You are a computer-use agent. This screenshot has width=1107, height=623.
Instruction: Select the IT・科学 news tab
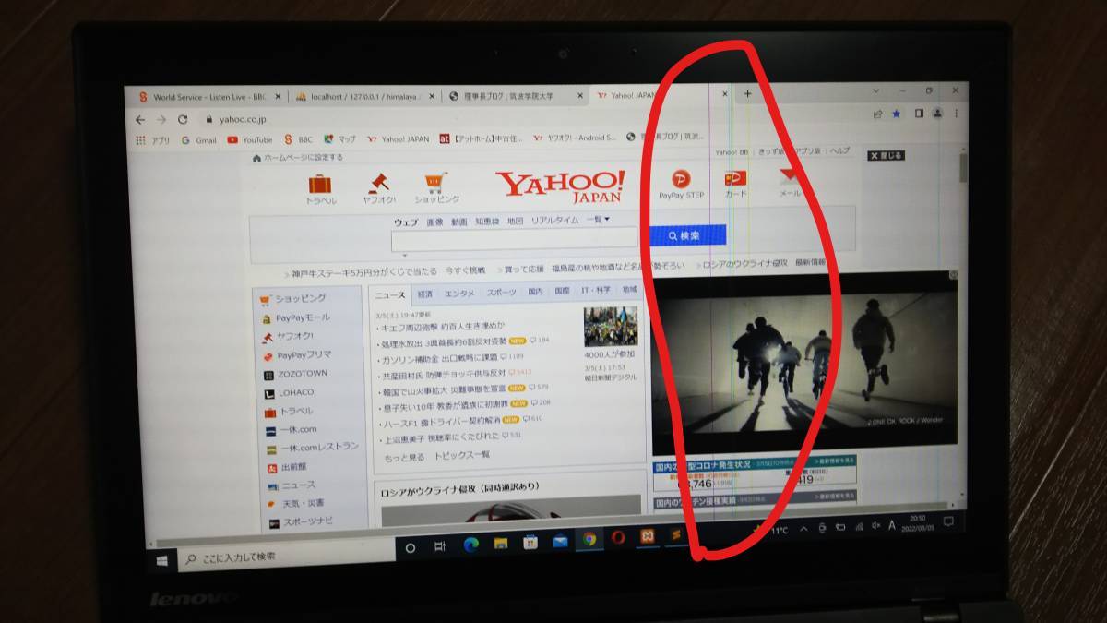coord(595,290)
